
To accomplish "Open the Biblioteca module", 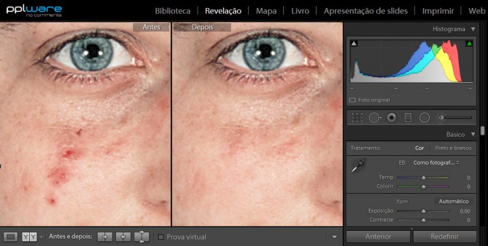I will (173, 11).
